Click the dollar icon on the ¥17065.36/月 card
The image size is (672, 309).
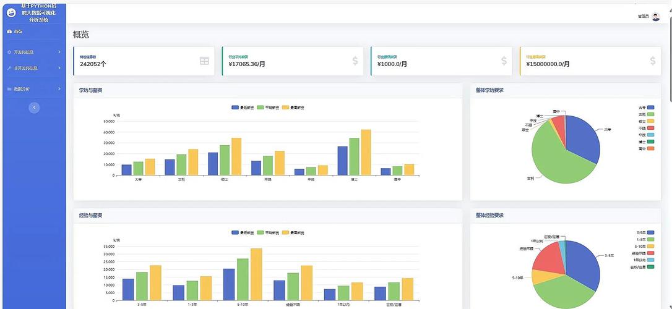pyautogui.click(x=355, y=61)
